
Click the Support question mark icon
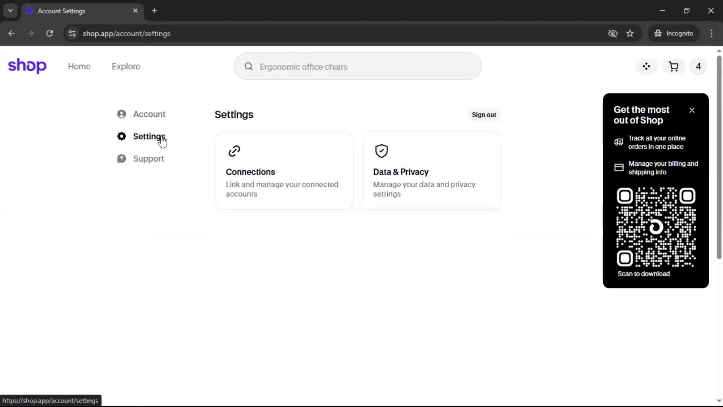coord(121,159)
